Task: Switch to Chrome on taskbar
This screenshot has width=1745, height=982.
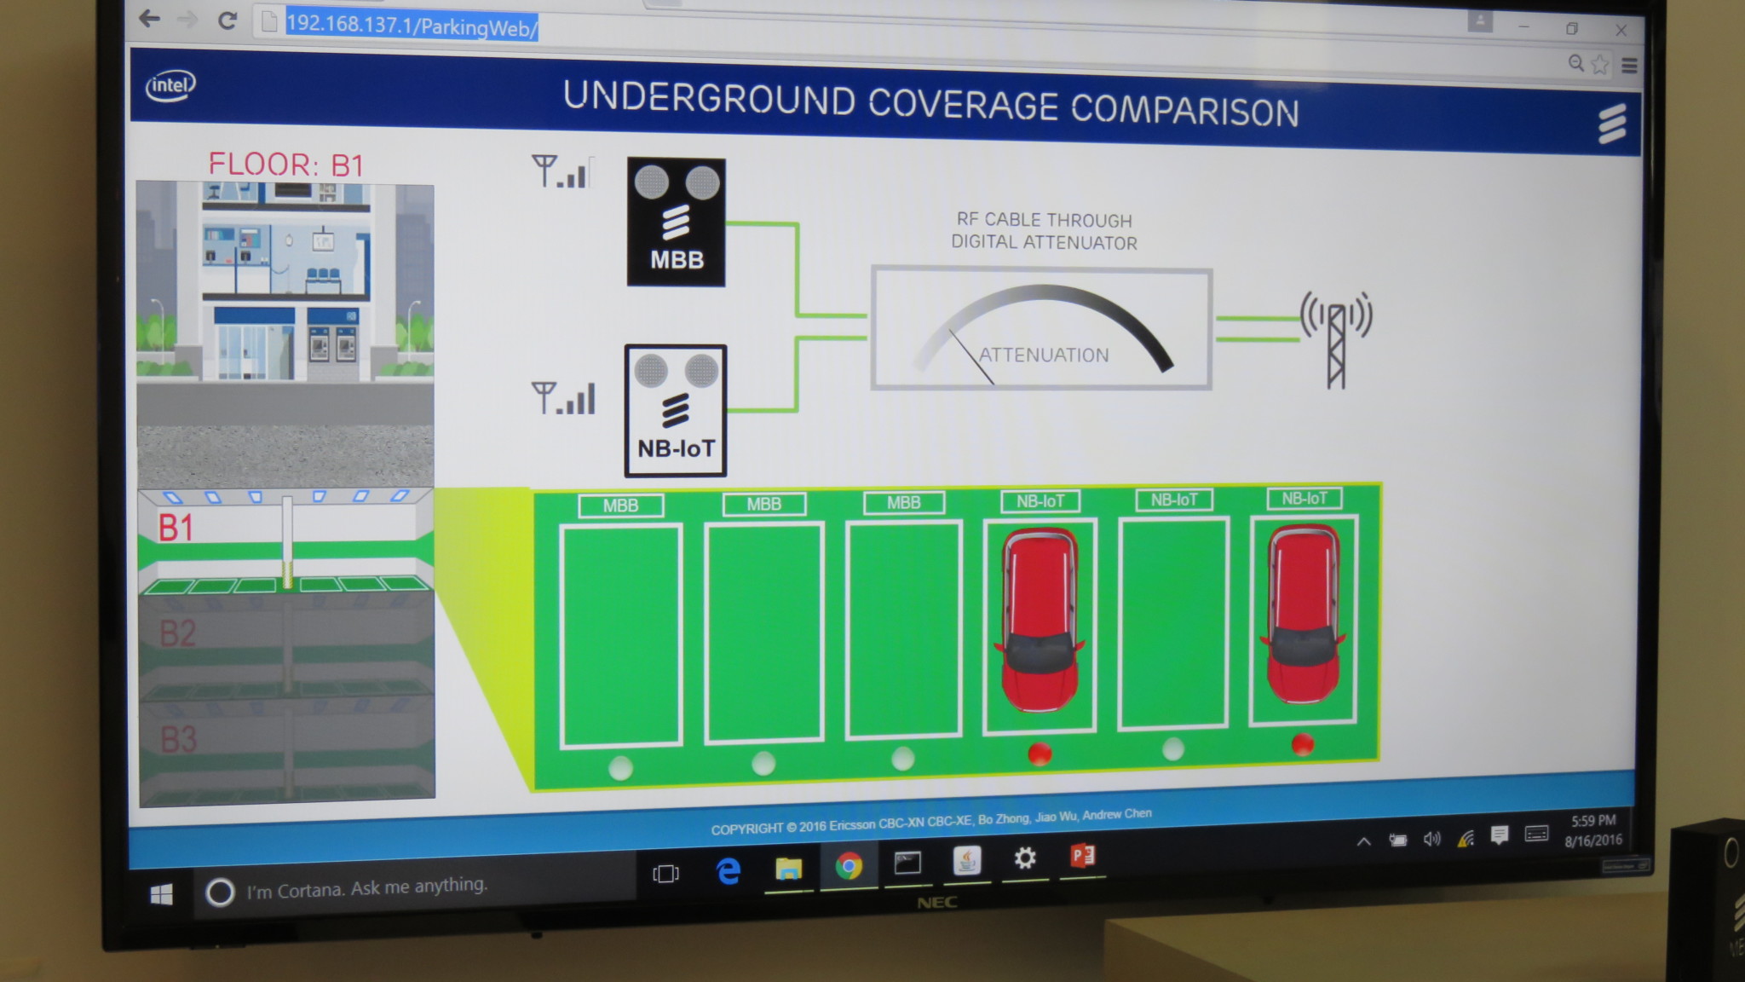Action: [x=848, y=867]
